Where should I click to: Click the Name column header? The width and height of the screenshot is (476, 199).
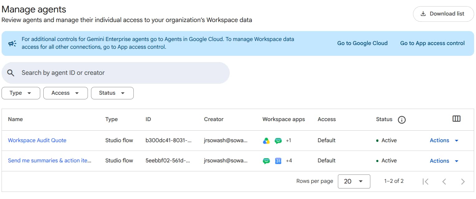pos(15,119)
